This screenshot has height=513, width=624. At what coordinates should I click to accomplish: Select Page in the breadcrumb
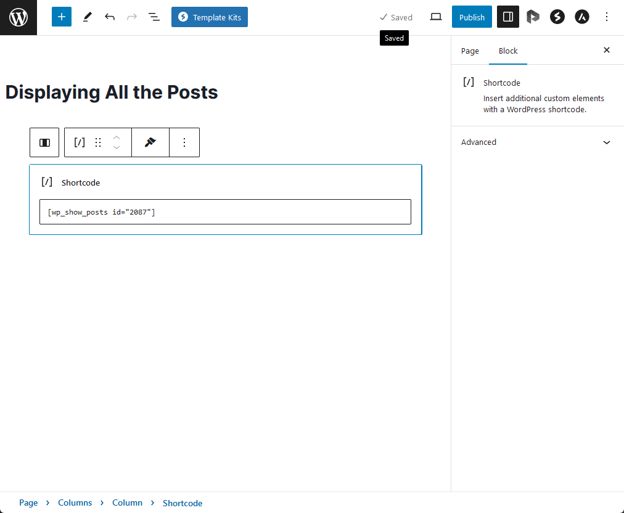coord(28,503)
